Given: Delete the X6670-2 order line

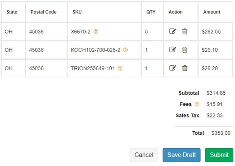Looking at the screenshot, I should point(185,31).
